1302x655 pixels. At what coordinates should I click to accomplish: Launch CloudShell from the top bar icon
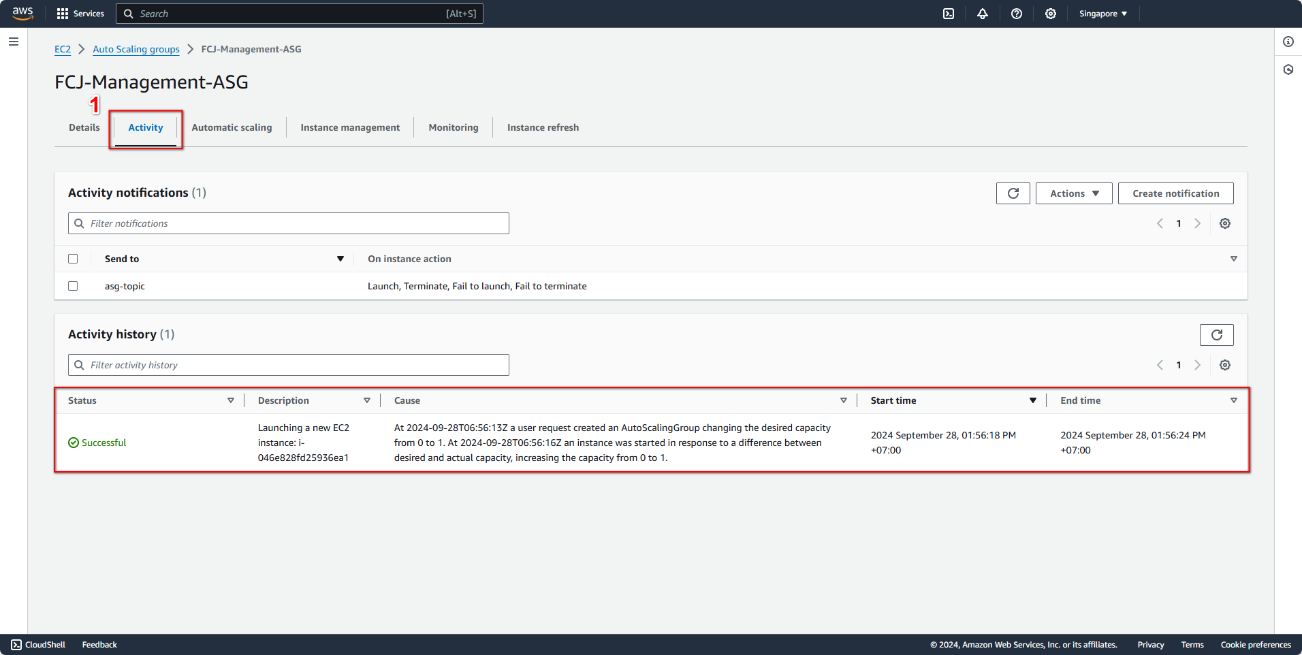(x=949, y=14)
